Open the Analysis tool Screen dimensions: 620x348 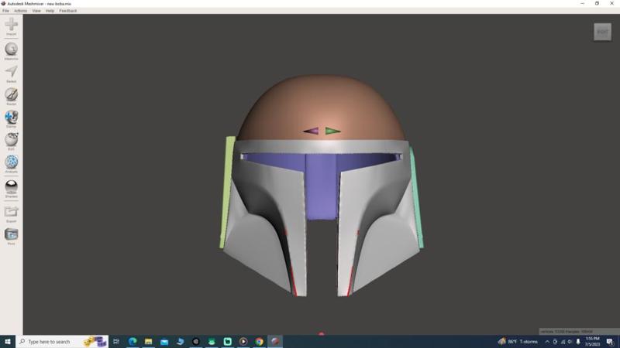click(x=11, y=164)
